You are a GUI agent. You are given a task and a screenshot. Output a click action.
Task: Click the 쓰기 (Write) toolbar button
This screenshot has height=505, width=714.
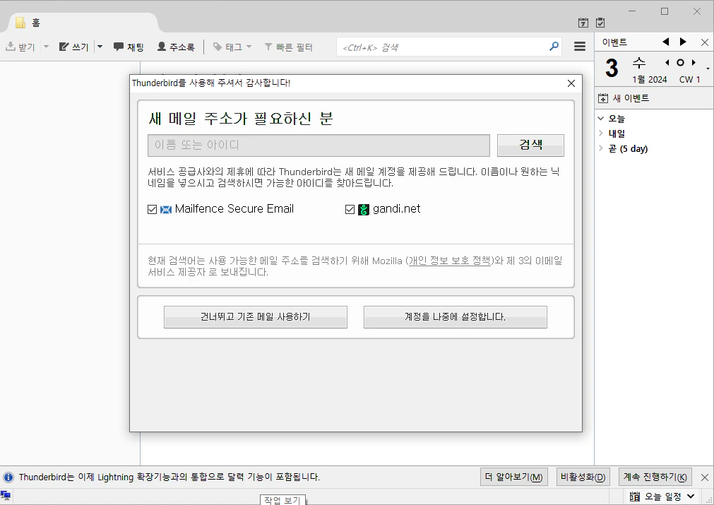pyautogui.click(x=73, y=47)
